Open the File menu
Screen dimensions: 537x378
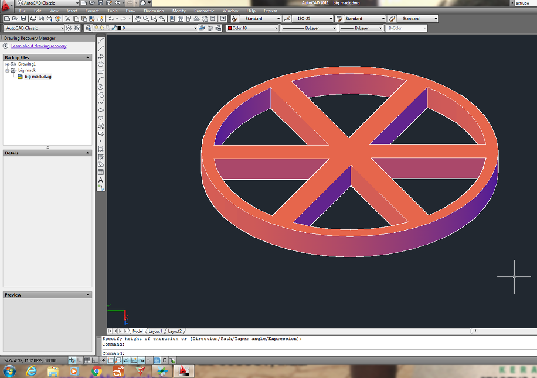tap(23, 11)
